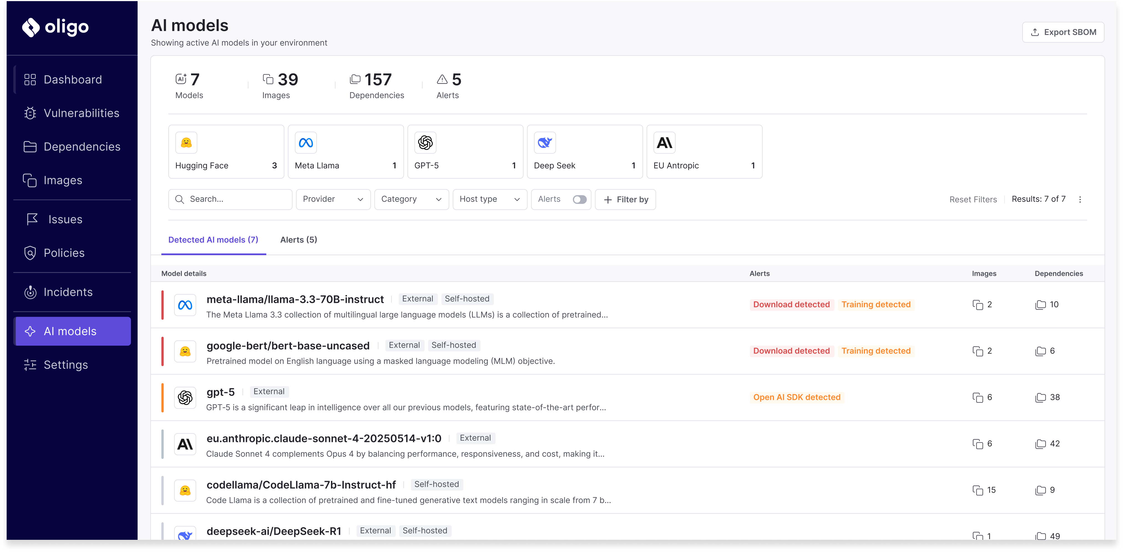Click the Incidents sidebar icon
Screen dimensions: 1123x552
[30, 292]
